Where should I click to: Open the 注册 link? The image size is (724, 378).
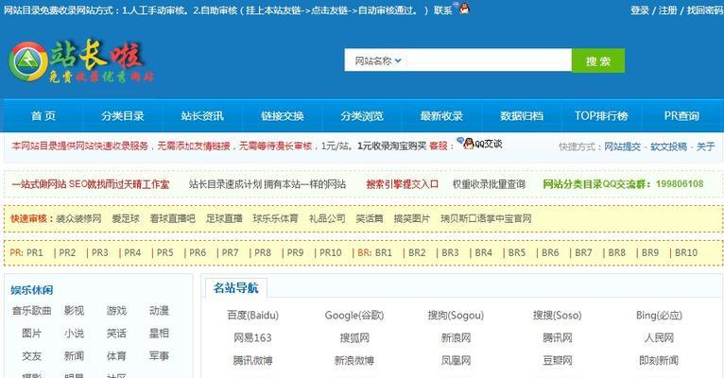(x=667, y=10)
